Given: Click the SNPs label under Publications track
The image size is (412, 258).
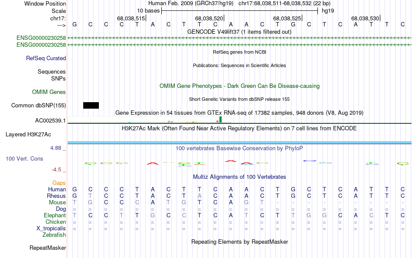Looking at the screenshot, I should [x=59, y=78].
